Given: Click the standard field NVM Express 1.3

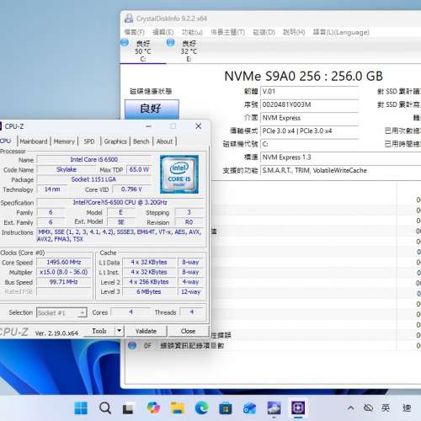Looking at the screenshot, I should [341, 157].
